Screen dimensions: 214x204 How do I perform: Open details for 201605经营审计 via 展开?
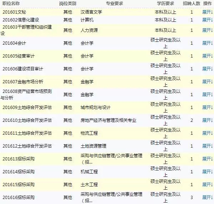(207, 56)
